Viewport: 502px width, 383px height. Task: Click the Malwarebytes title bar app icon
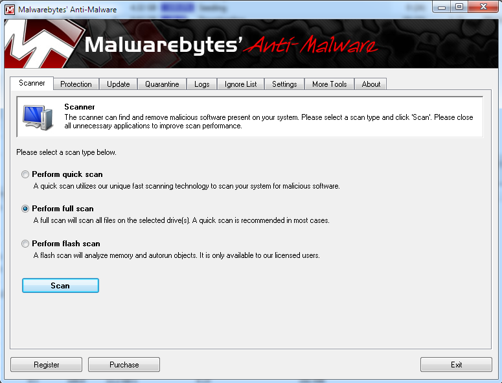10,9
